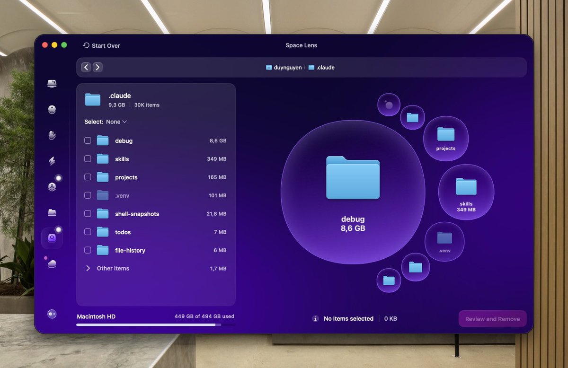The image size is (568, 368).
Task: Click the skills folder icon in list
Action: pyautogui.click(x=103, y=159)
